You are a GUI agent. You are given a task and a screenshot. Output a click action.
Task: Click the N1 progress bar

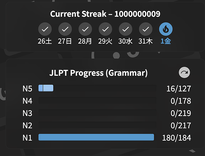(97, 137)
